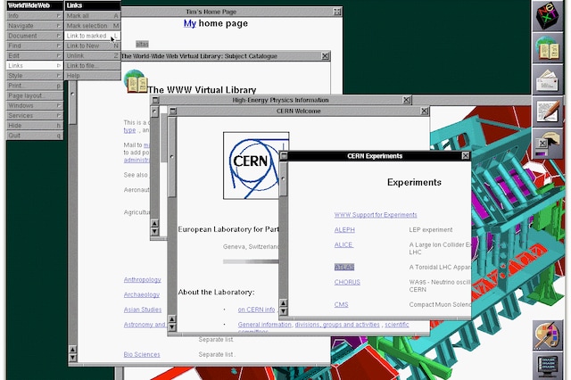Miniaturize the CERN Experiments window
This screenshot has width=571, height=380.
tap(284, 156)
